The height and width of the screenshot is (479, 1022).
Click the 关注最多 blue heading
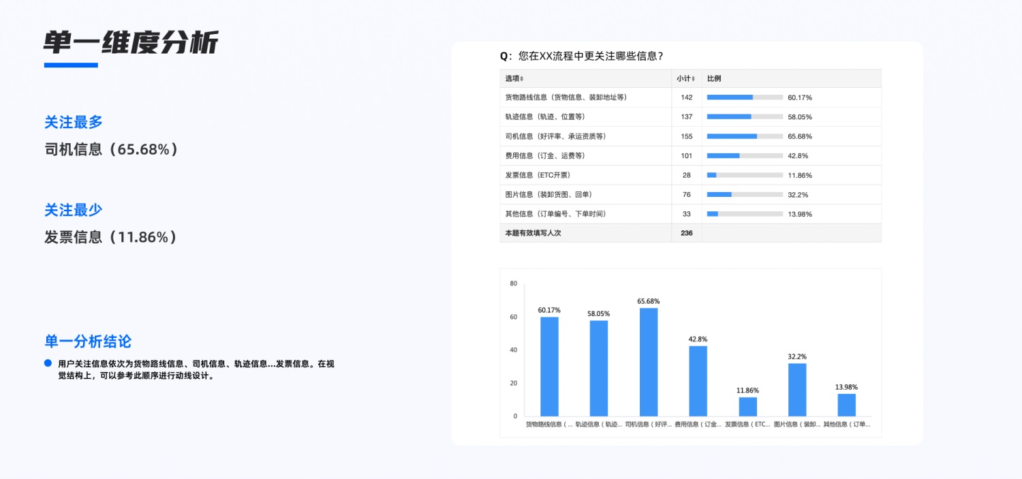[x=73, y=122]
